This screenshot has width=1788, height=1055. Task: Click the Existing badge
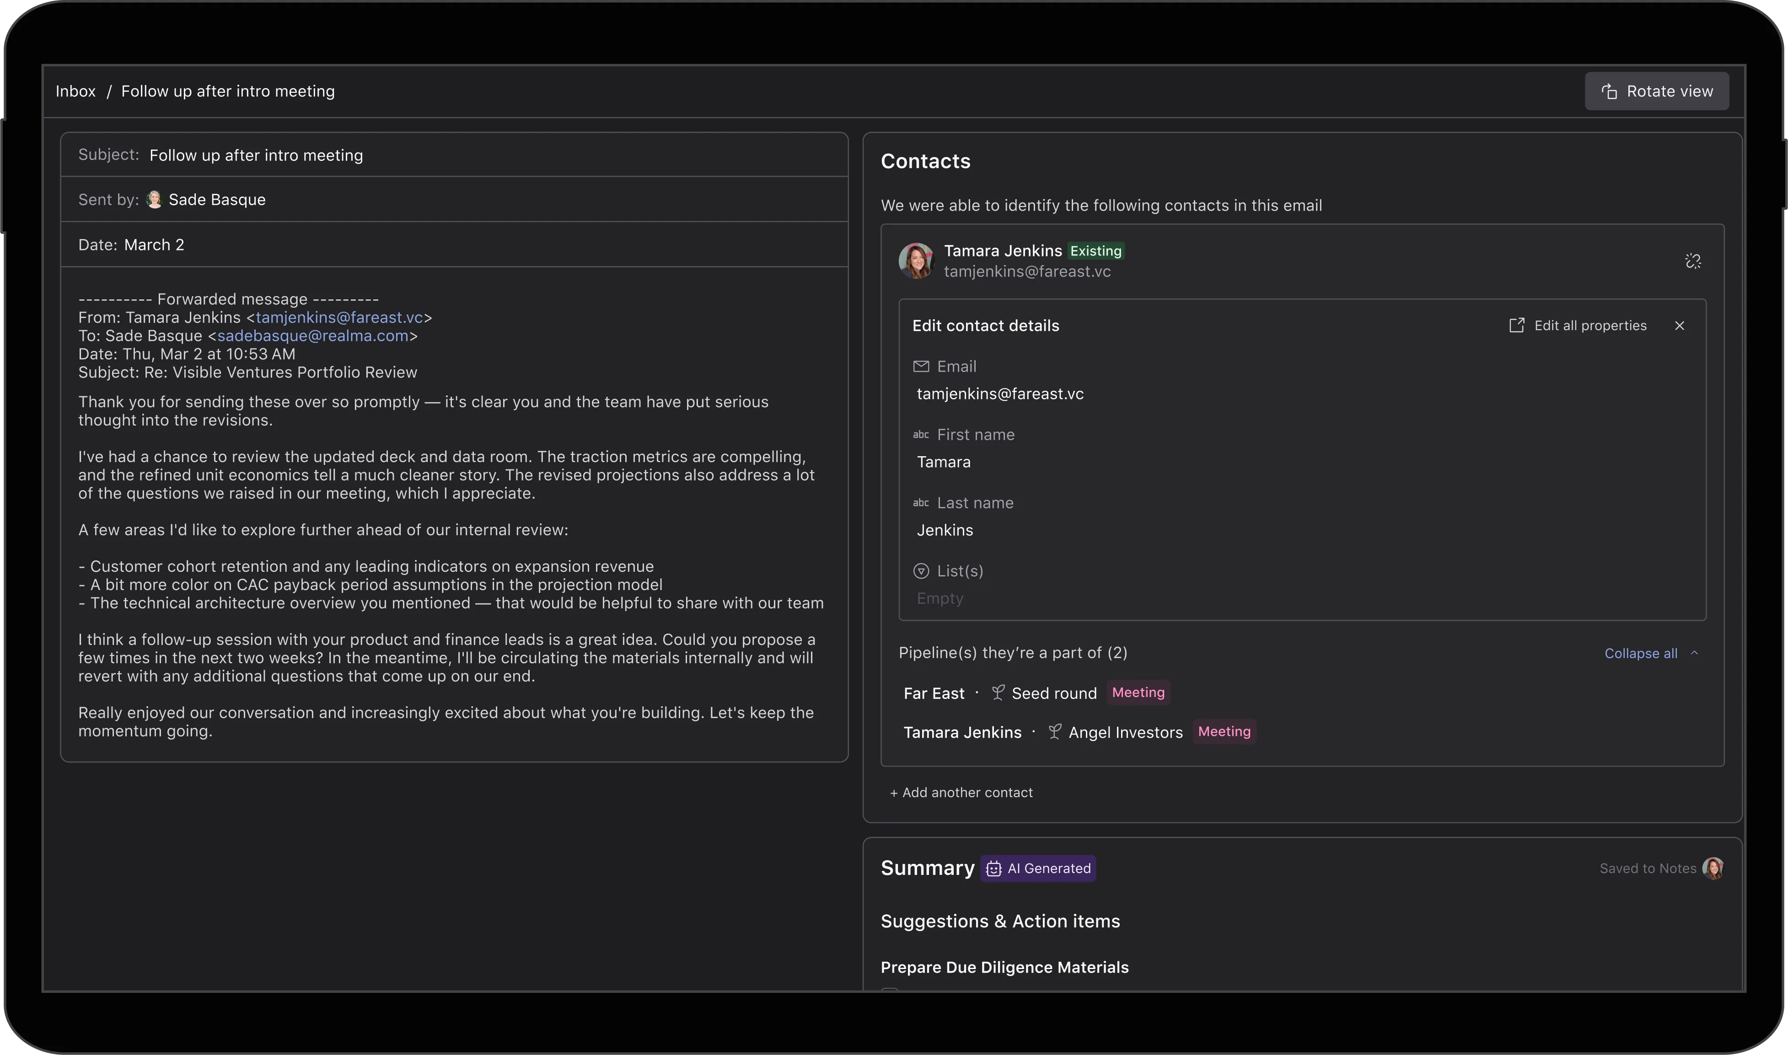coord(1096,251)
